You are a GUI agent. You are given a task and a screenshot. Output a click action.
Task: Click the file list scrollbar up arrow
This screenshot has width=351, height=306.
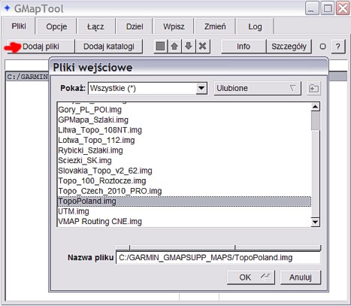tap(315, 107)
